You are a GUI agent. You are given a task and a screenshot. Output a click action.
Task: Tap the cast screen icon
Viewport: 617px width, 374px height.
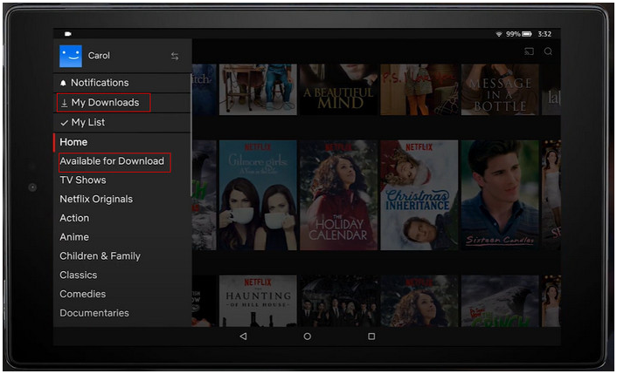[x=529, y=51]
